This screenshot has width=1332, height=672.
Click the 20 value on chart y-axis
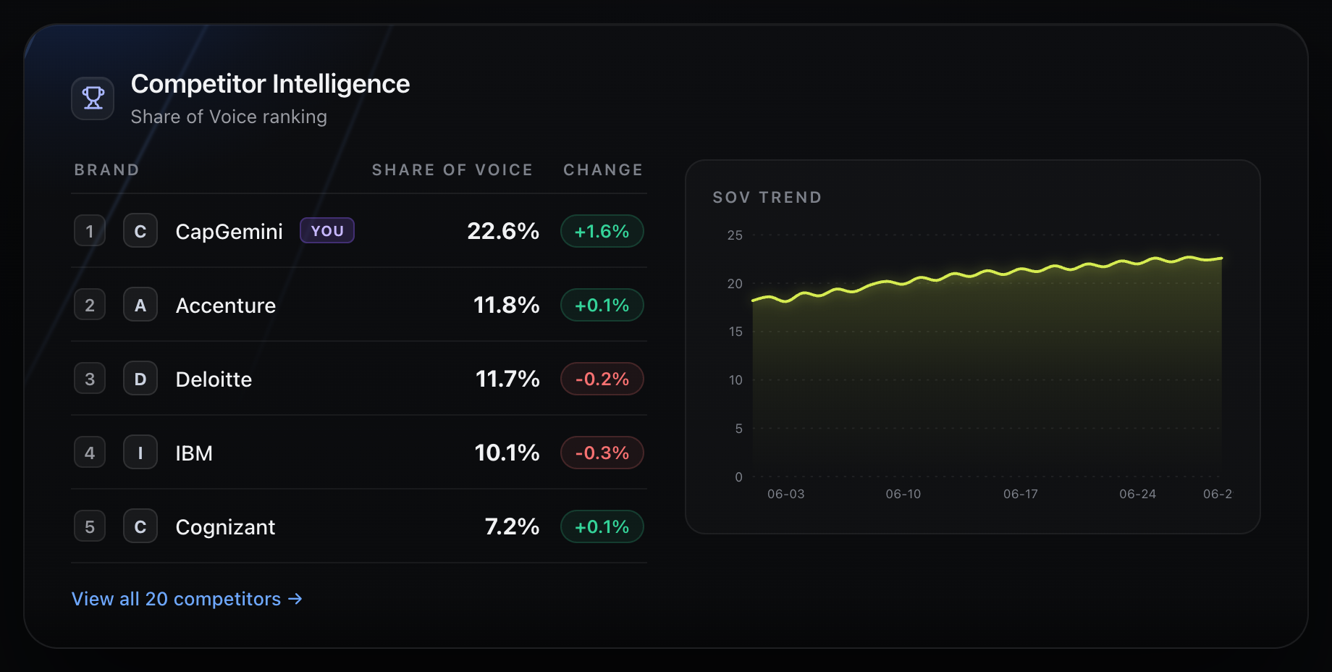(735, 283)
